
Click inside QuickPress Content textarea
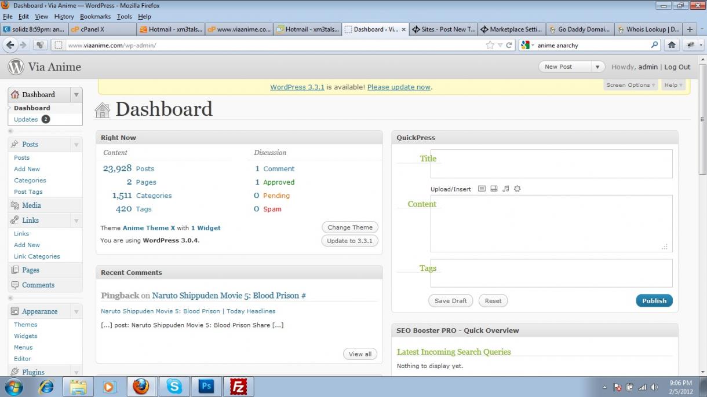[551, 223]
